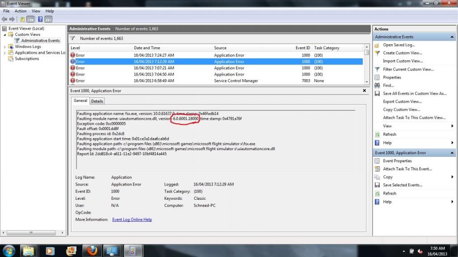Click the Back arrow toolbar icon
Viewport: 458px width, 257px height.
point(4,19)
